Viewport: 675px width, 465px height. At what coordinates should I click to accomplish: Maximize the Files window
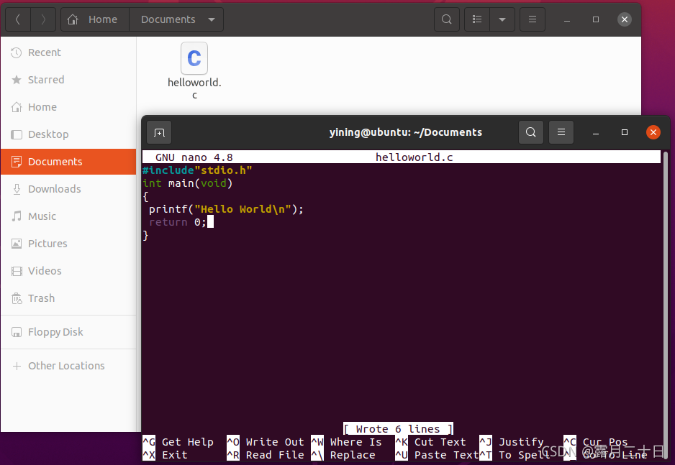coord(596,19)
